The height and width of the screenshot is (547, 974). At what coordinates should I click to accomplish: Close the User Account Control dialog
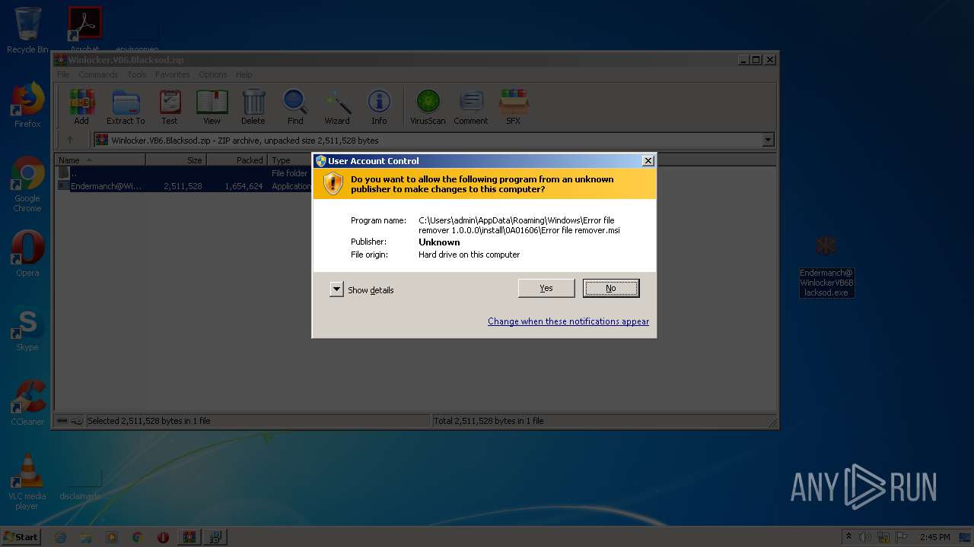click(x=648, y=160)
